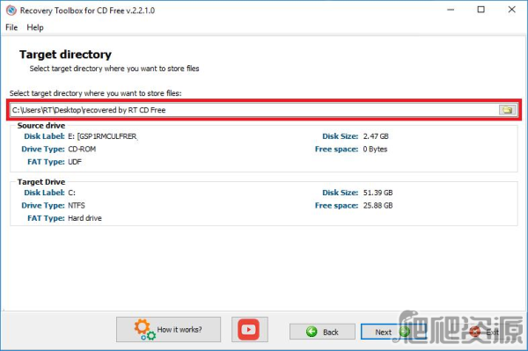Screen dimensions: 528x351
Task: Select the source disk label text E: [GSP1RMCULFRER
Action: click(x=103, y=136)
